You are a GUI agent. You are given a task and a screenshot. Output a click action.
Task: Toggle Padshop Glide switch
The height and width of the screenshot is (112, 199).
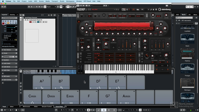(x=95, y=16)
